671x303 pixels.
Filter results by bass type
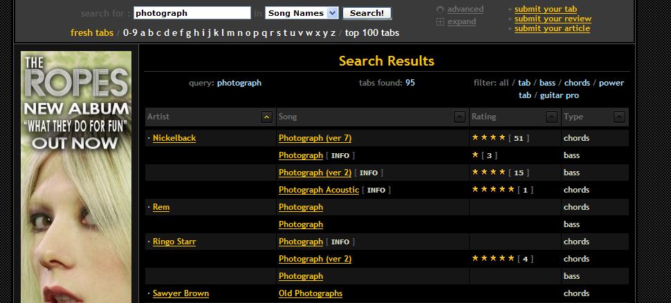[547, 83]
